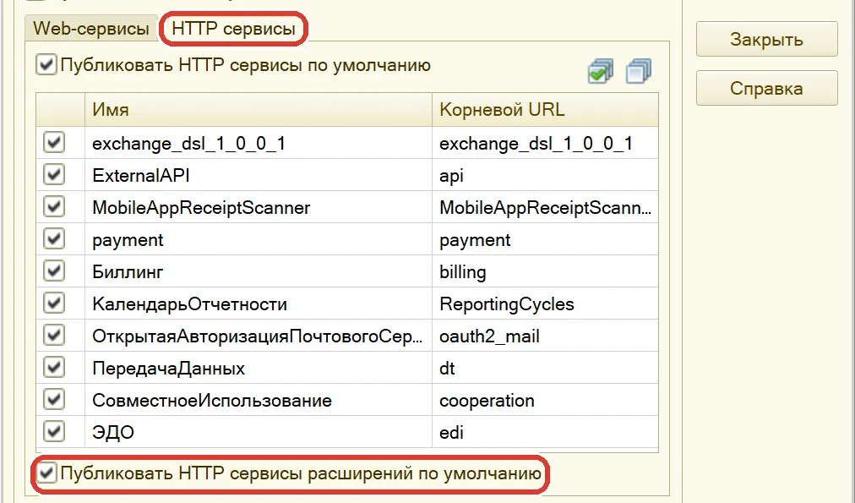Screen dimensions: 855x503
Task: Uncheck the ЭДО service checkbox
Action: 54,432
